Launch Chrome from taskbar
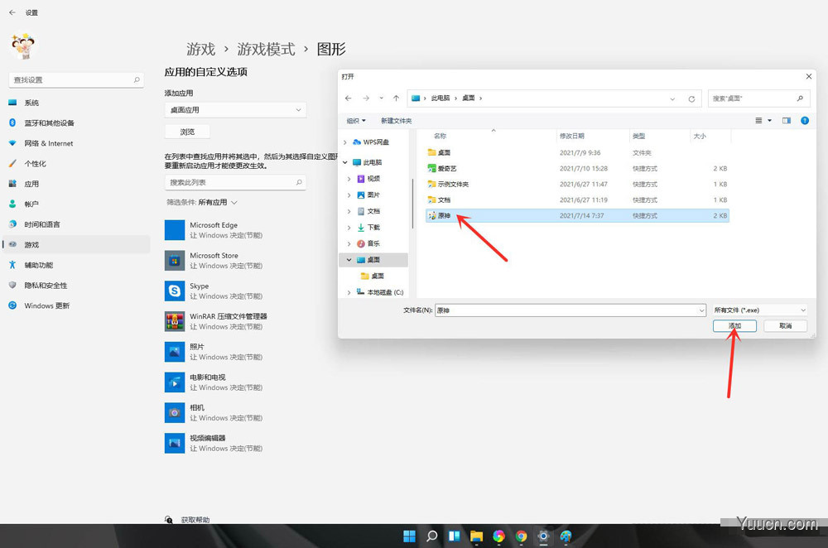 pyautogui.click(x=521, y=536)
